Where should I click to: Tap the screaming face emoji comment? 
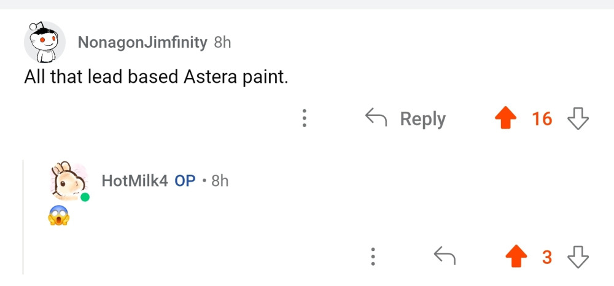point(58,215)
